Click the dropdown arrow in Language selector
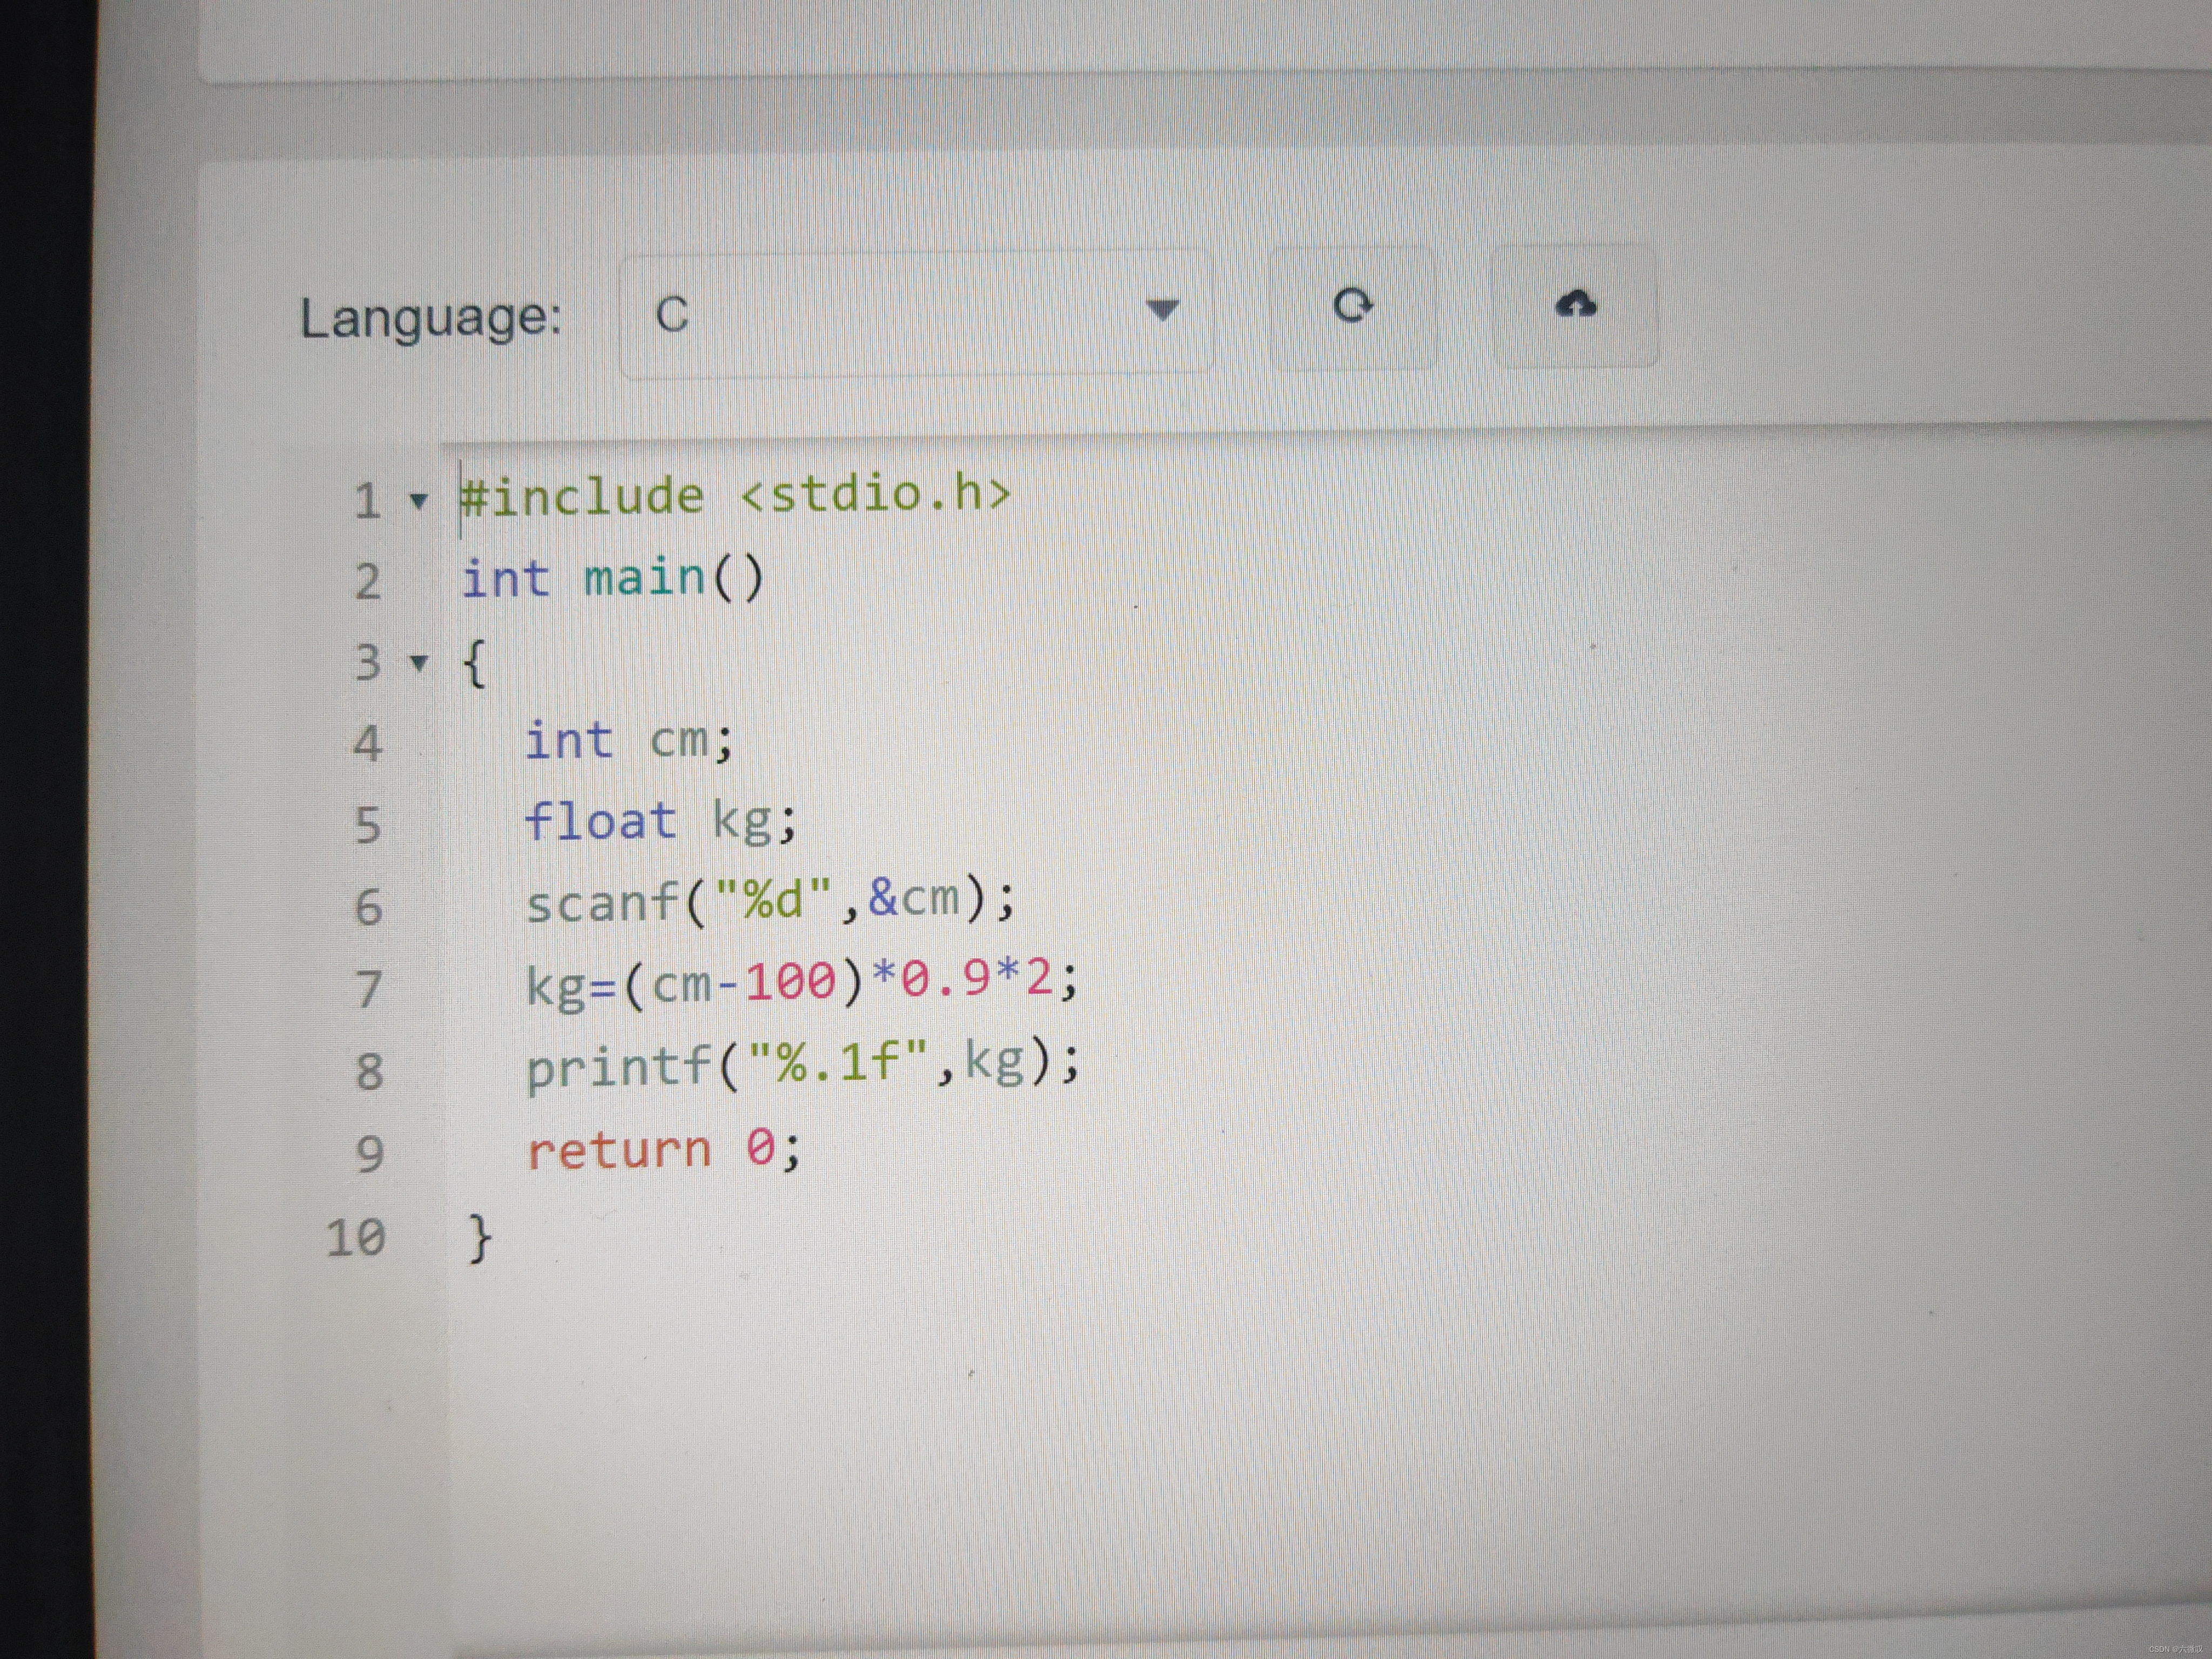 pyautogui.click(x=1162, y=310)
